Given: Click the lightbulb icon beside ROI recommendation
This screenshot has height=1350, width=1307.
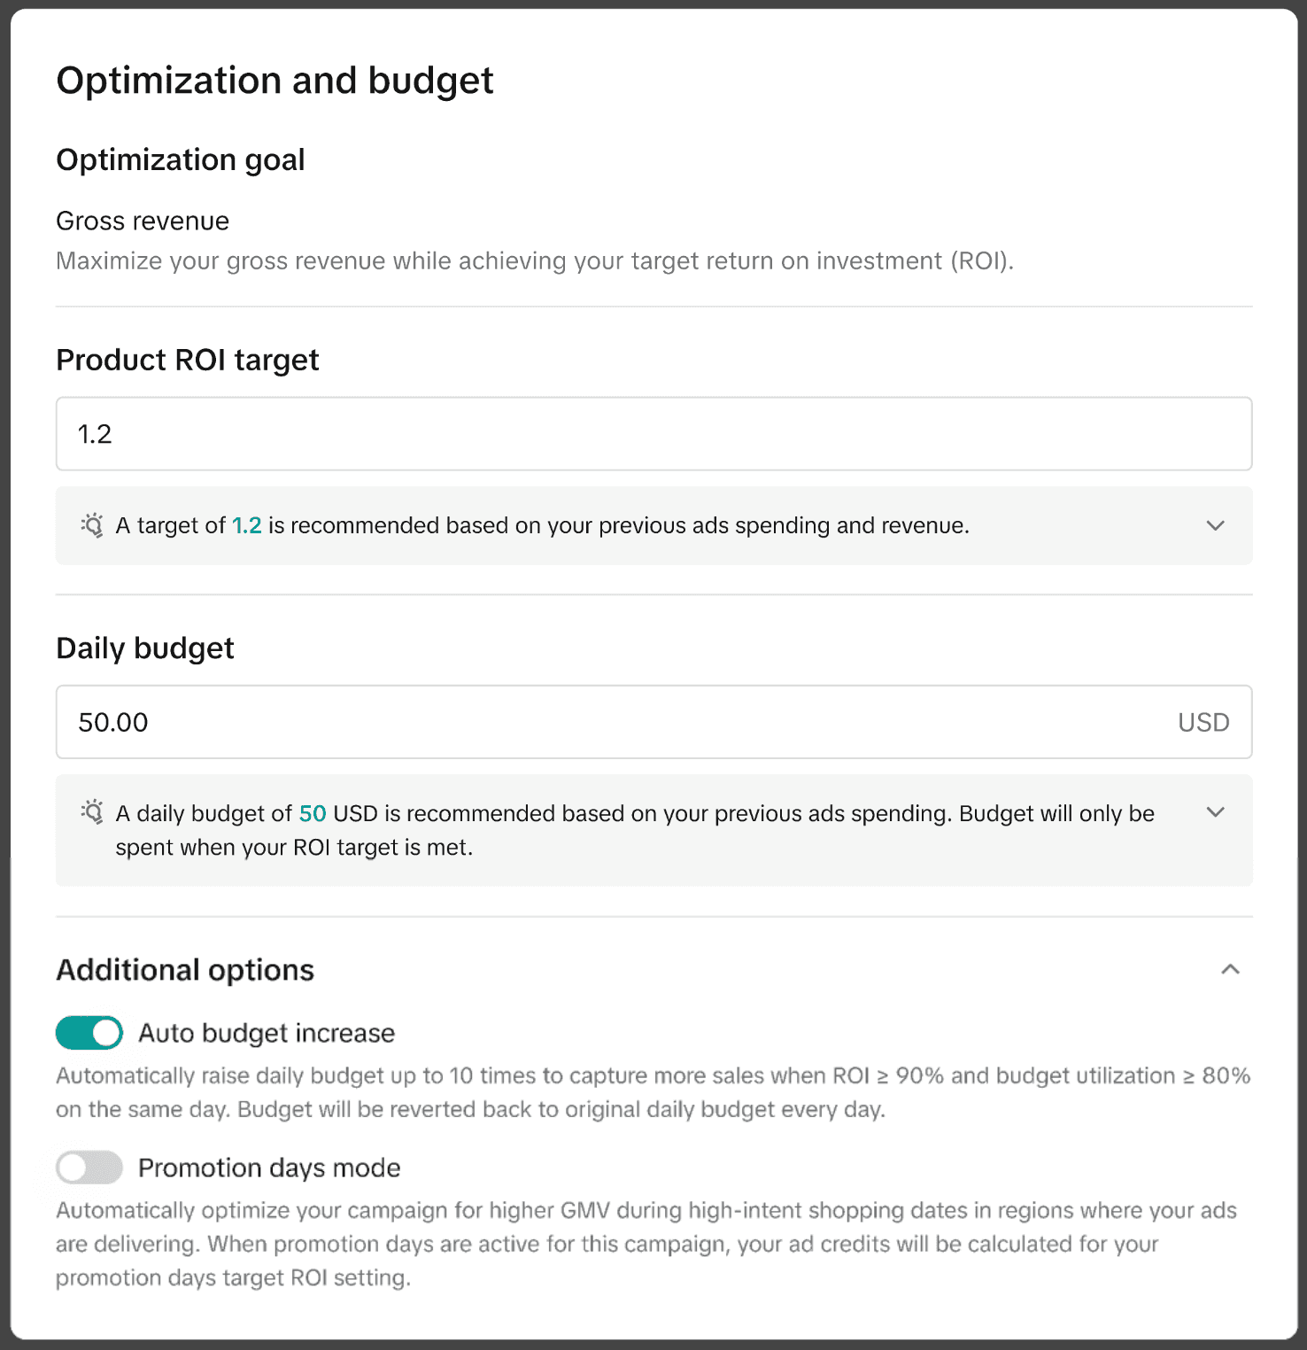Looking at the screenshot, I should pos(93,525).
